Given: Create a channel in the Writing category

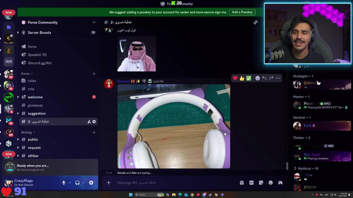Looking at the screenshot, I should pos(94,132).
